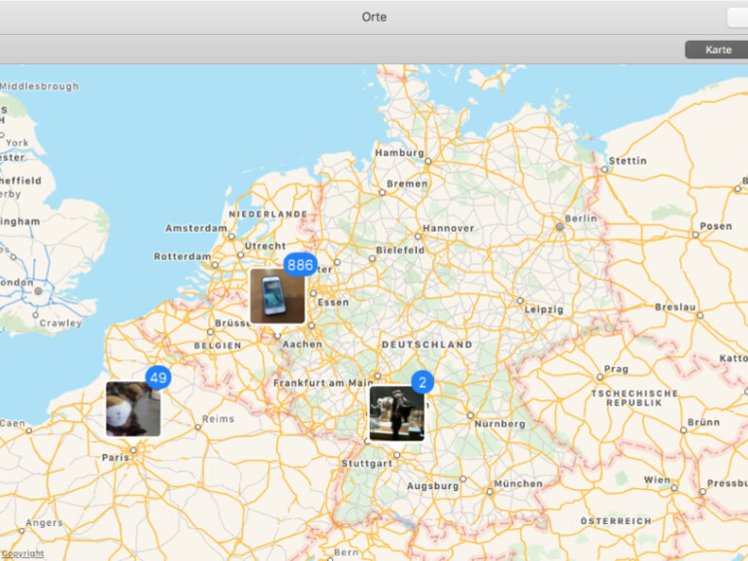Click the Paris city label
This screenshot has width=748, height=561.
(115, 457)
